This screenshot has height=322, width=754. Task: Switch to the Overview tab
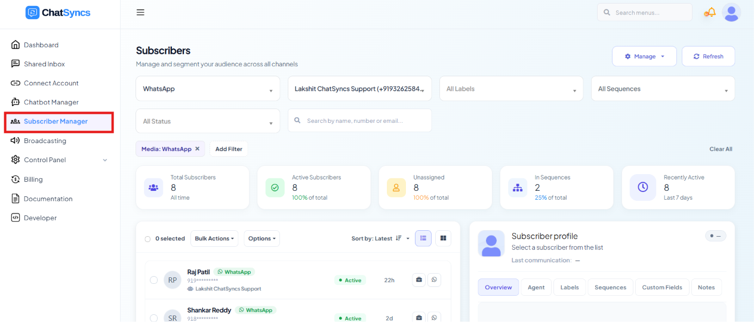[x=498, y=287]
